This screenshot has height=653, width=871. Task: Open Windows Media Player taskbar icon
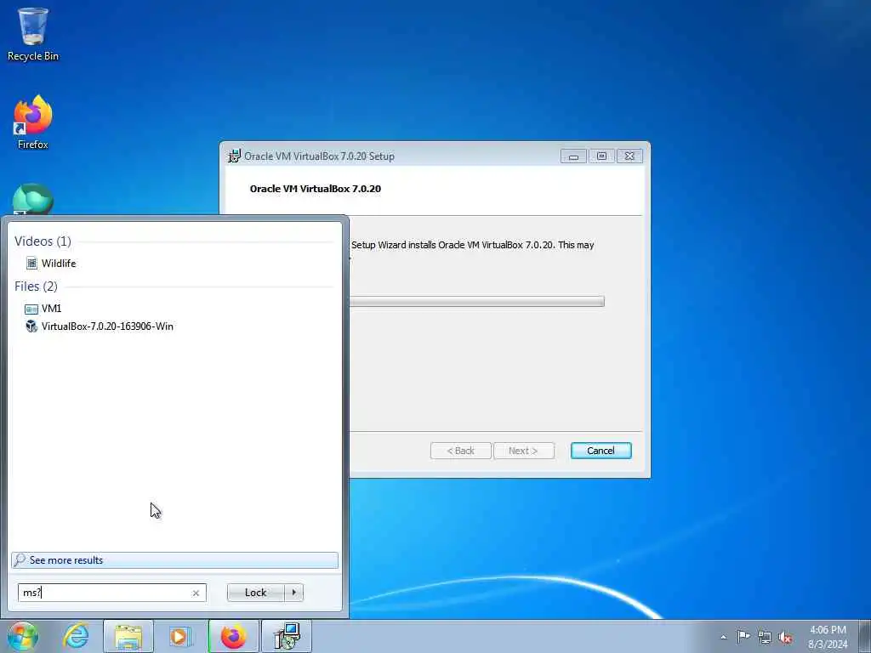(180, 636)
